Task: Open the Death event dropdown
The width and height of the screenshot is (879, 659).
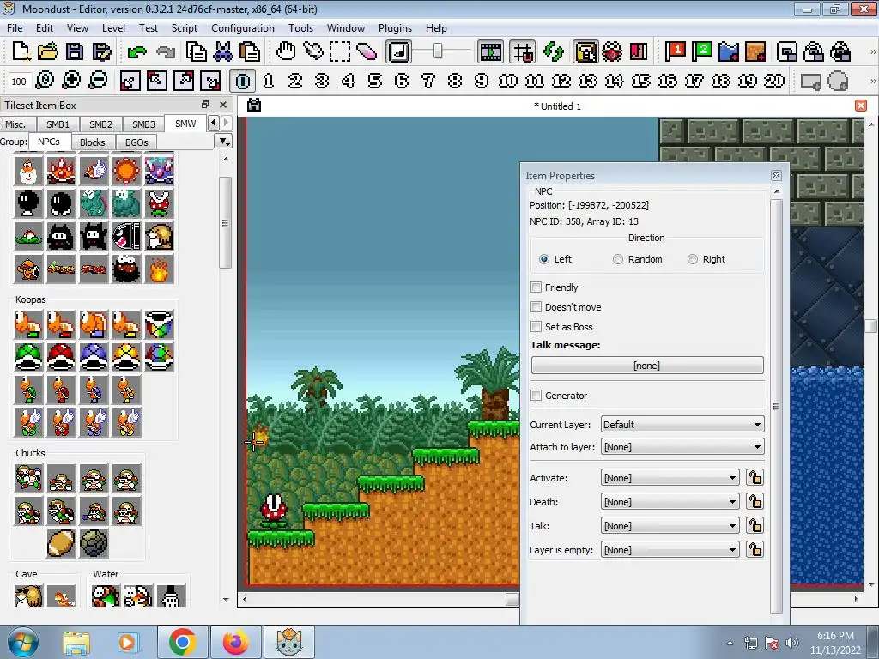Action: 670,502
